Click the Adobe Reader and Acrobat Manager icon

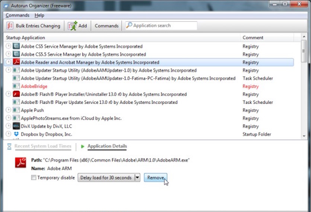pyautogui.click(x=16, y=62)
